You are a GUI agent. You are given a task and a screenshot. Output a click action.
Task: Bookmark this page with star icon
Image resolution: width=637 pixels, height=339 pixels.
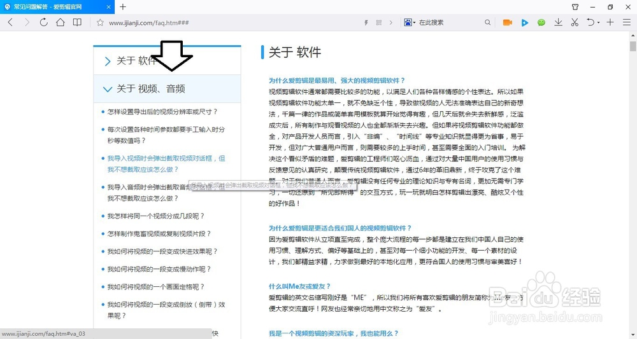point(101,23)
